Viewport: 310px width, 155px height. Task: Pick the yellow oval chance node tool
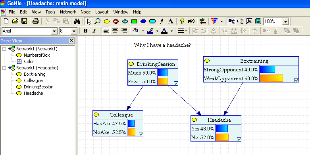click(107, 21)
